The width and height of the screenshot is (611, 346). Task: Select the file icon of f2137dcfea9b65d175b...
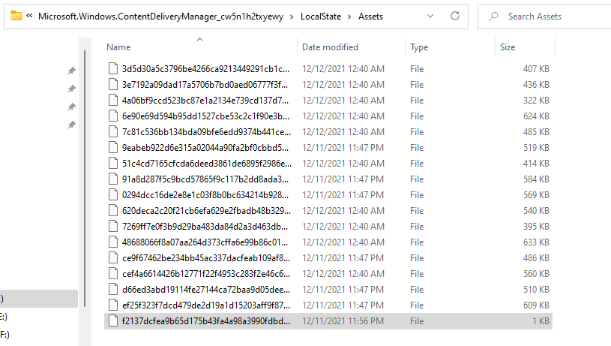pyautogui.click(x=113, y=321)
